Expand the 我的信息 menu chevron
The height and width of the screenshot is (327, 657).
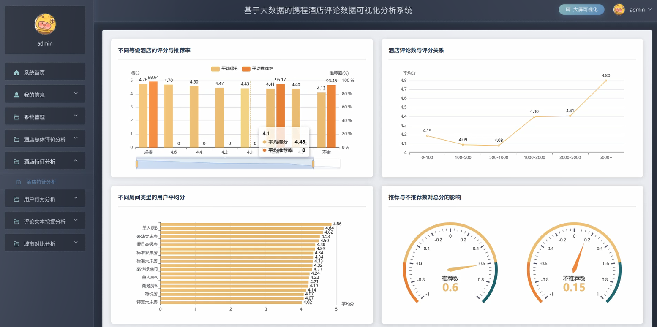coord(76,93)
